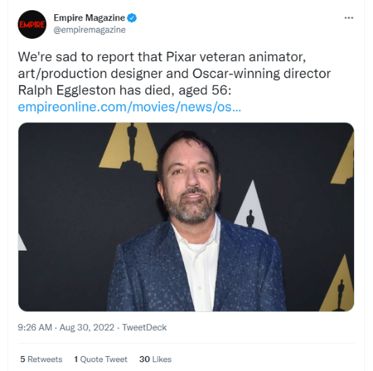This screenshot has width=373, height=371.
Task: Click the blue verified badge
Action: [x=132, y=18]
